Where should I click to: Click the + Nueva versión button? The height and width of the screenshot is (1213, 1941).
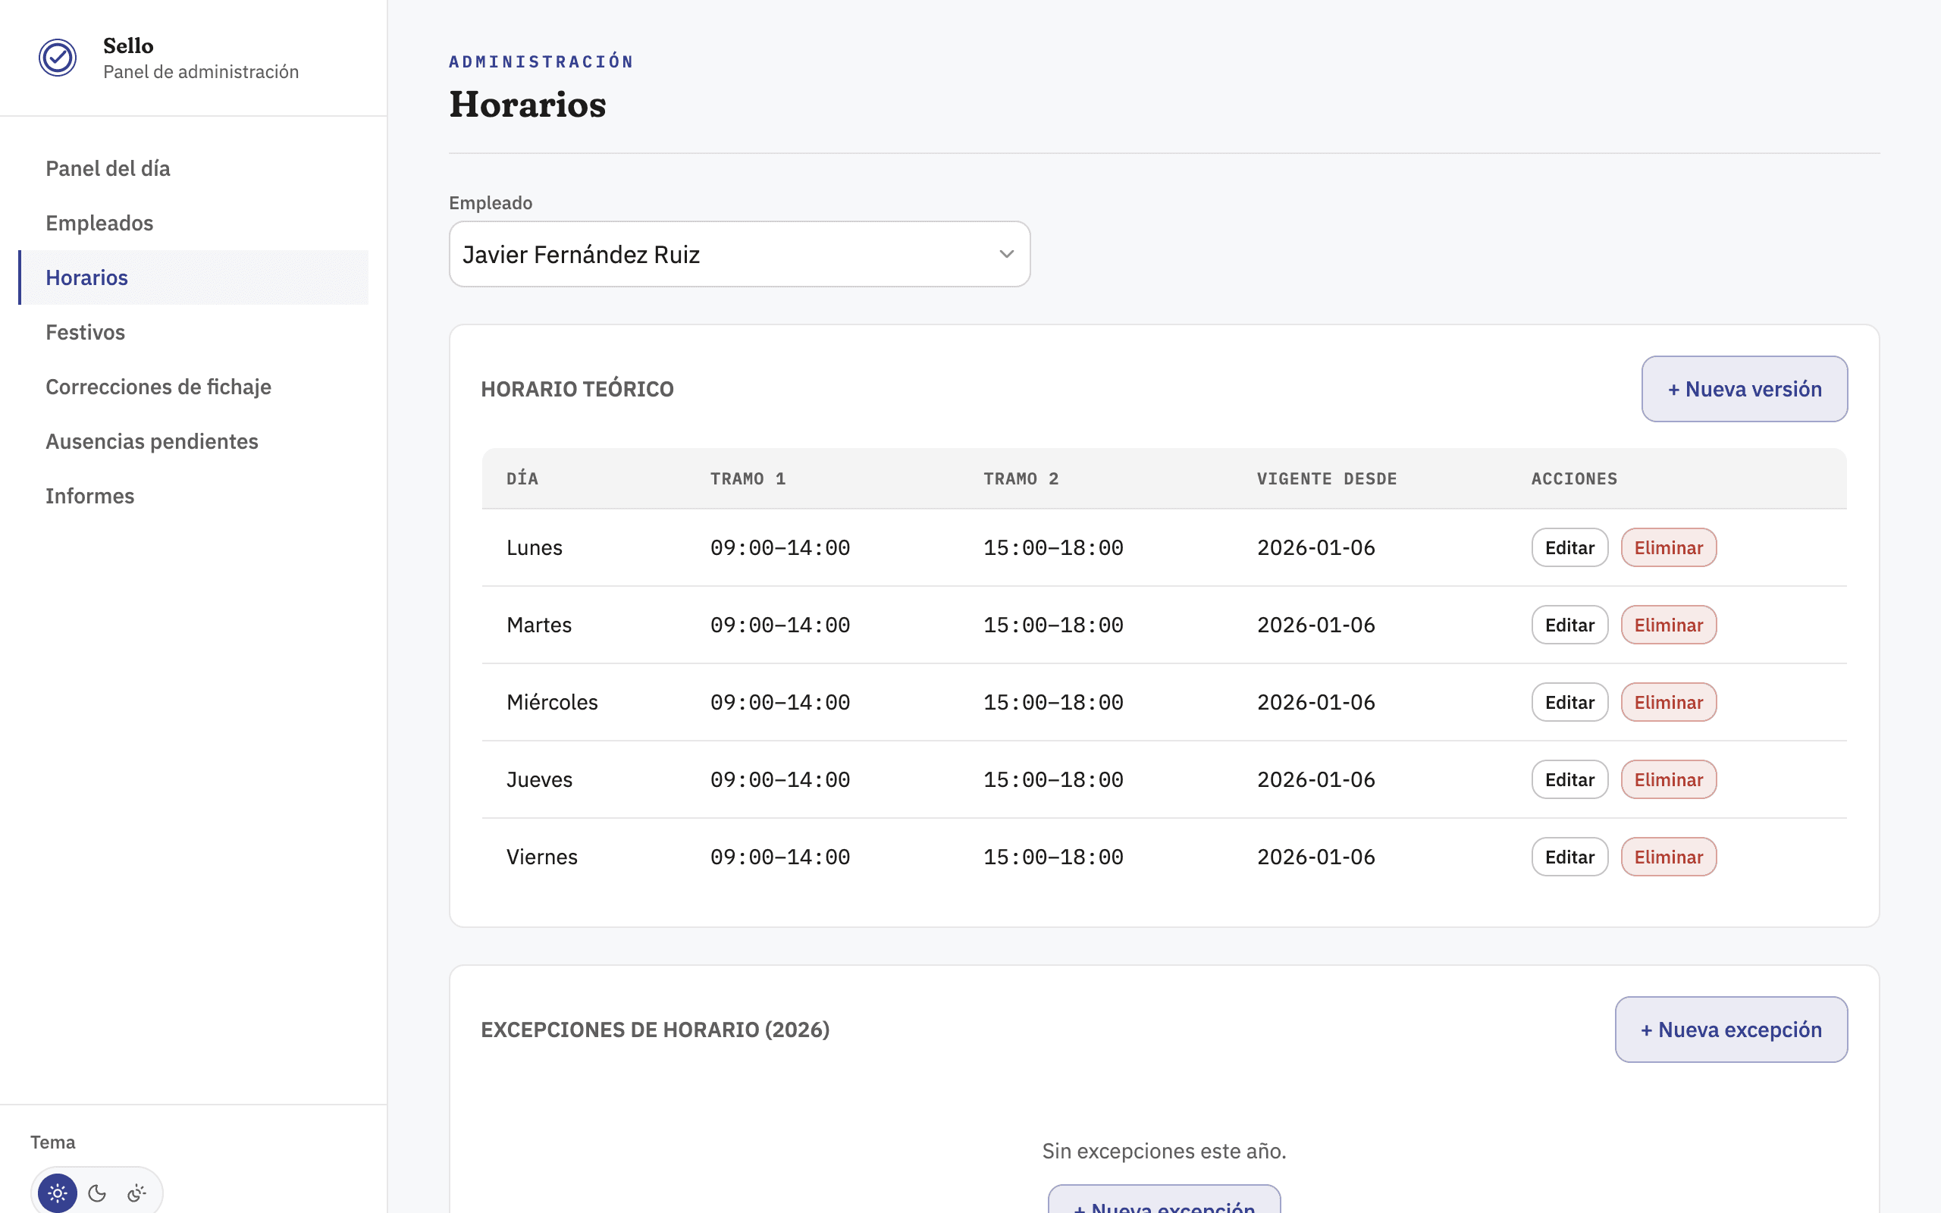[1745, 389]
